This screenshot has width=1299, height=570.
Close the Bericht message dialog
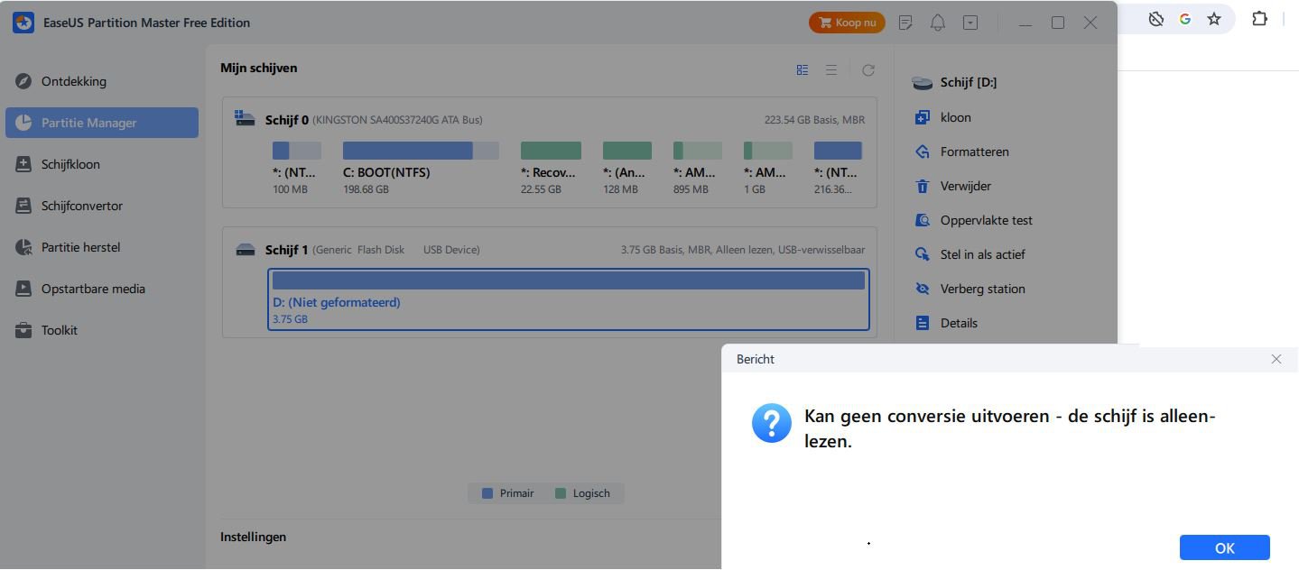[x=1276, y=359]
